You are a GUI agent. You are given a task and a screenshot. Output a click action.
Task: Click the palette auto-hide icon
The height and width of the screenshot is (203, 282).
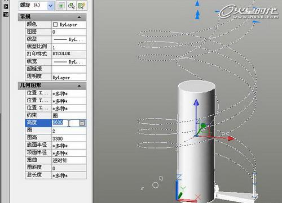click(x=6, y=7)
